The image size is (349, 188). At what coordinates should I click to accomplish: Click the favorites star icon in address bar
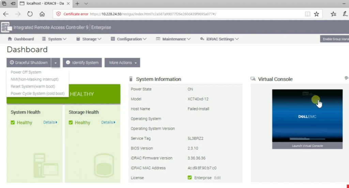pyautogui.click(x=317, y=14)
